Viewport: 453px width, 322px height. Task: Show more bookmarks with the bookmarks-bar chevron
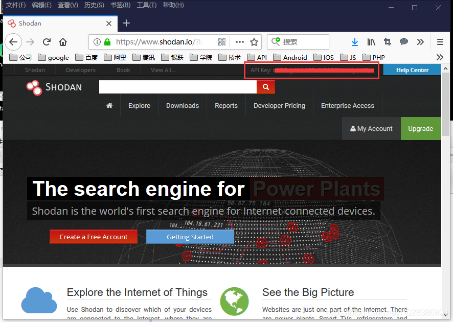point(440,57)
